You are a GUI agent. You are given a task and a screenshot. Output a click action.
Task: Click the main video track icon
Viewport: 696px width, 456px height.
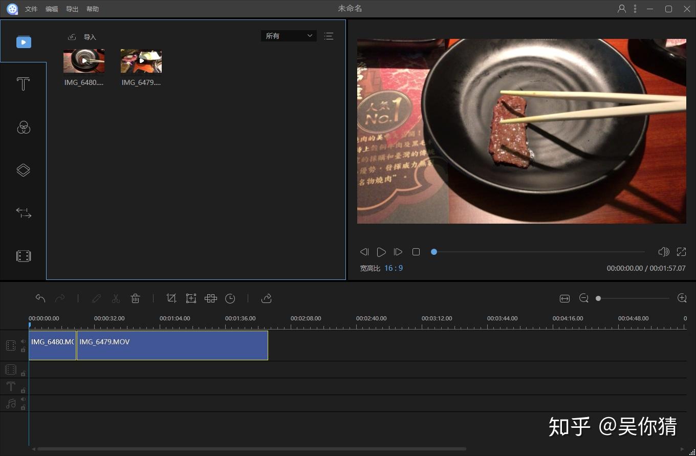[11, 345]
